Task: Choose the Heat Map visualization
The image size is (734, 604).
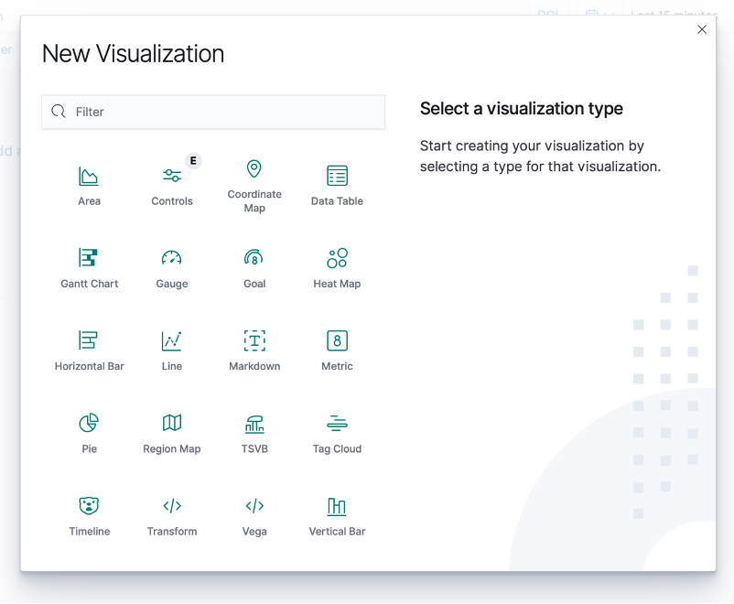Action: [x=337, y=268]
